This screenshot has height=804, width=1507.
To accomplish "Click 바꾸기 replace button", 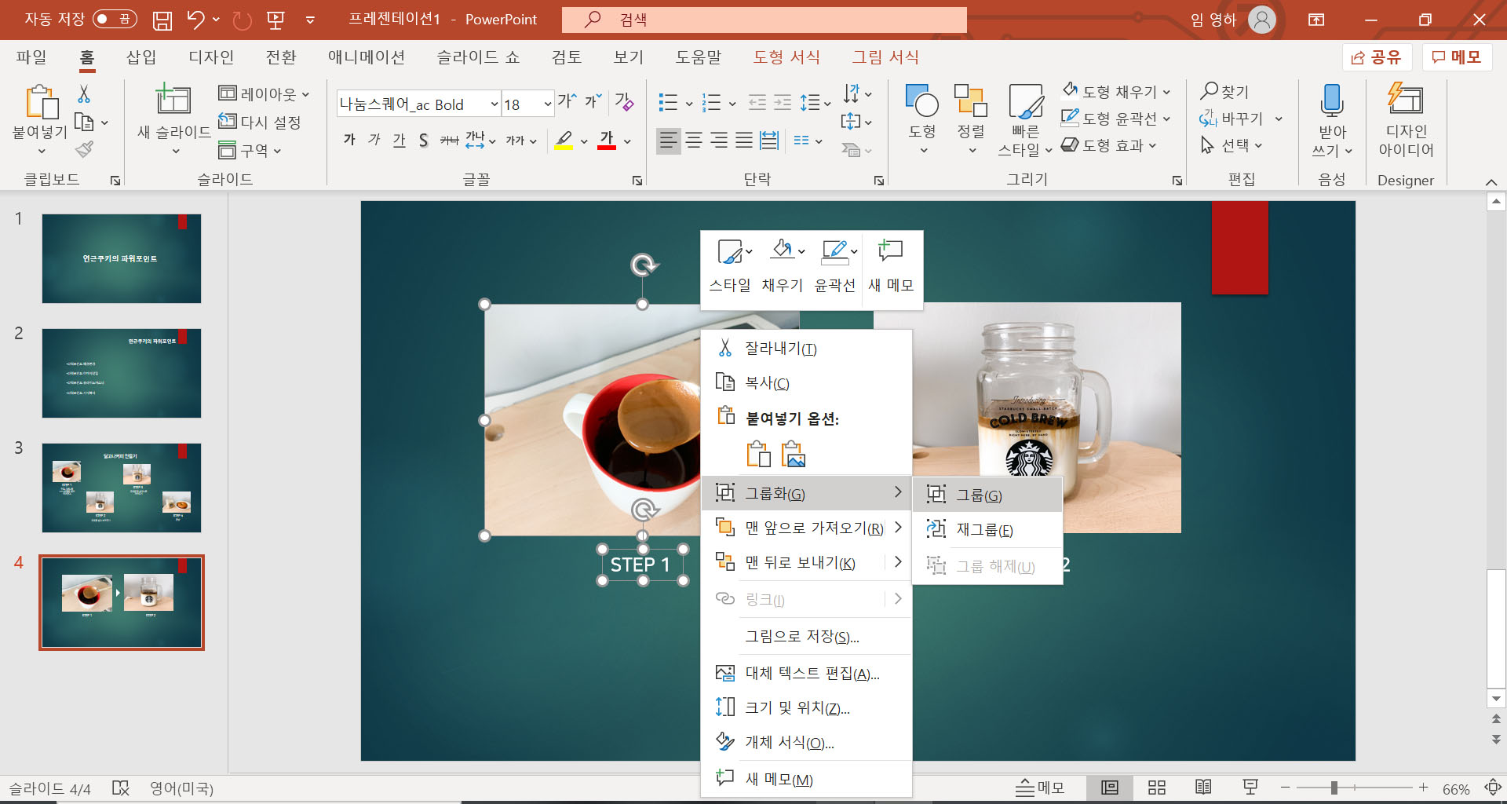I will [1232, 119].
